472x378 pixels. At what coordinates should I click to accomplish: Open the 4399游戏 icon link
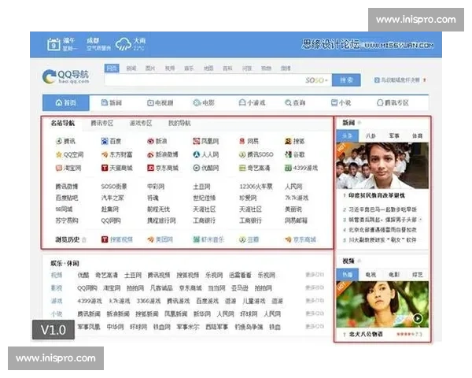pos(288,168)
